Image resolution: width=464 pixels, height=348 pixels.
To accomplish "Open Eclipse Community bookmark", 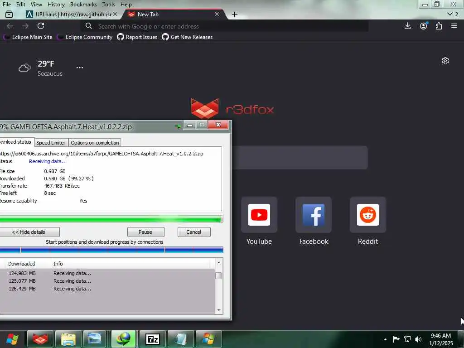I will point(85,37).
